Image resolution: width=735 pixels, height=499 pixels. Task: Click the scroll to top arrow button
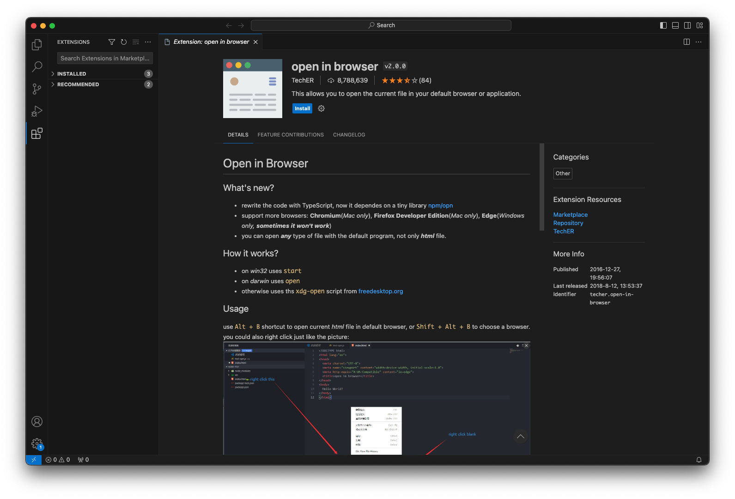point(521,436)
